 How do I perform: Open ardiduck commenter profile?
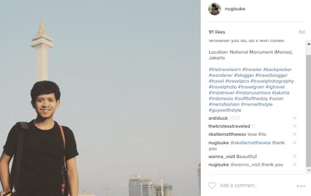click(218, 118)
